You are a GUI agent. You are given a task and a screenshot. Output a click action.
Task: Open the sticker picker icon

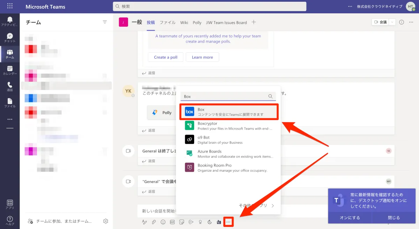(182, 222)
